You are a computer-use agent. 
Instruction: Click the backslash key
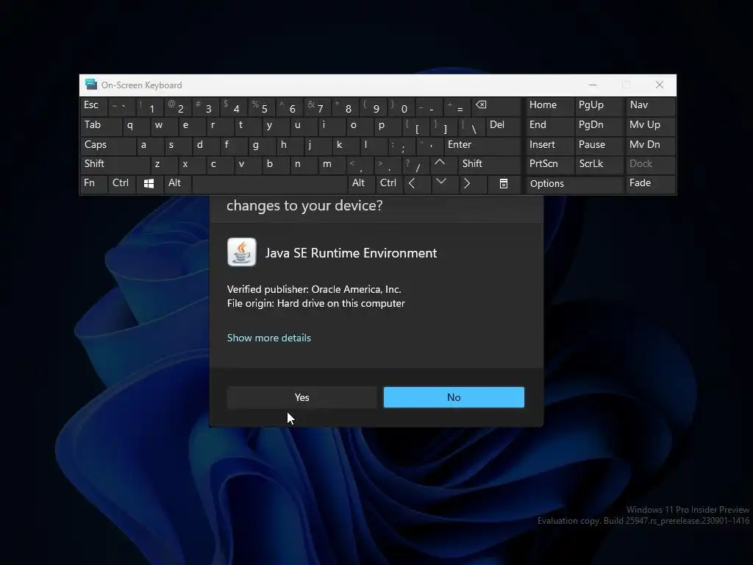click(x=471, y=126)
